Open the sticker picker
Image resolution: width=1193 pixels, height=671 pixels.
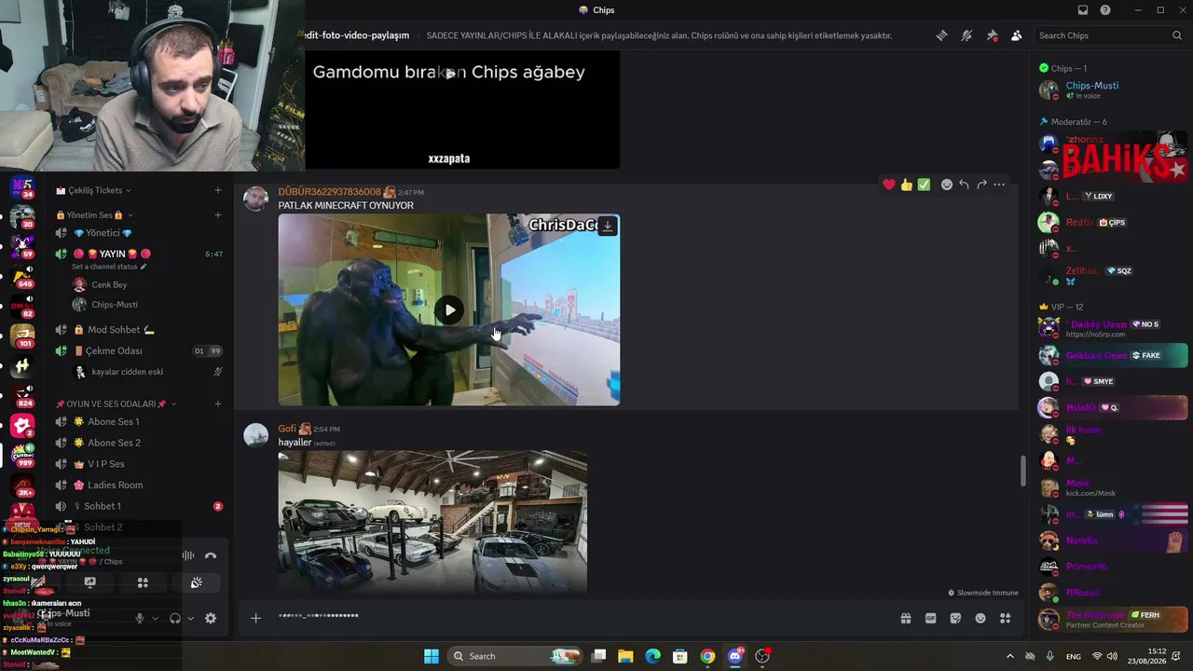pos(955,618)
